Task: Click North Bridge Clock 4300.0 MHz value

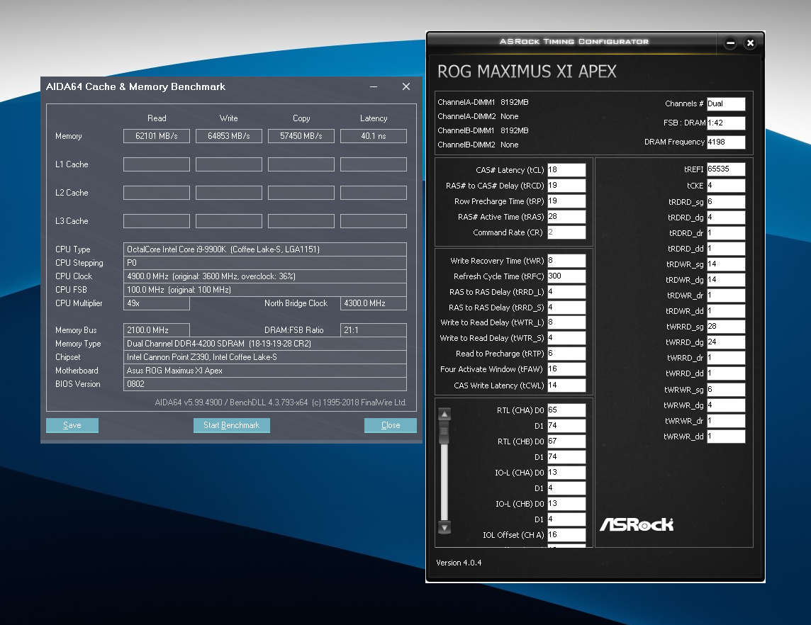Action: click(x=374, y=303)
